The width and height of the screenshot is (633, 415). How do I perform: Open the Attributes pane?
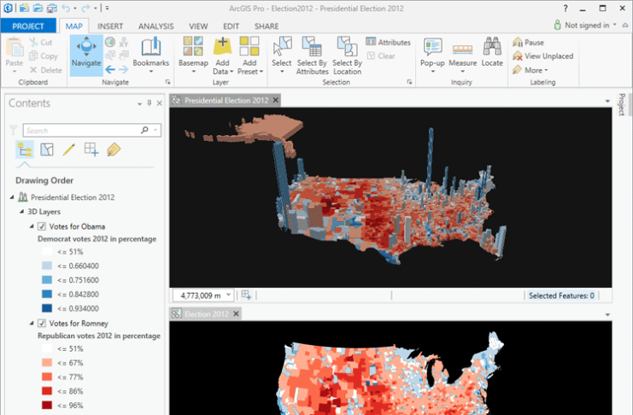click(x=388, y=42)
